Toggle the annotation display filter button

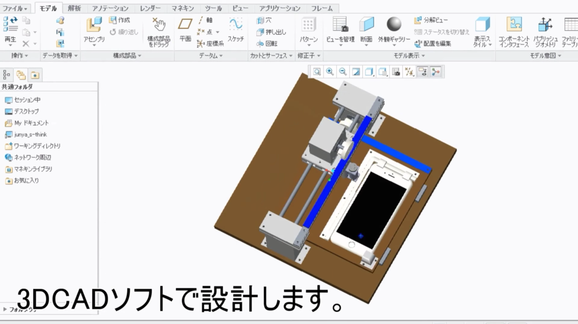[x=422, y=72]
